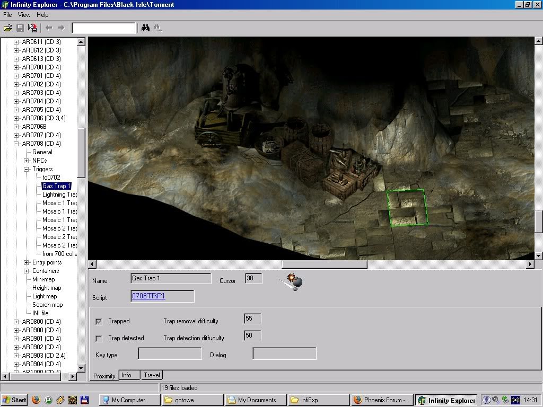
Task: Open the View menu
Action: click(24, 14)
